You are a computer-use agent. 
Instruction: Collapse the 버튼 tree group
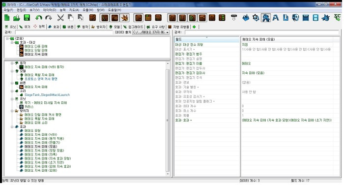click(12, 83)
